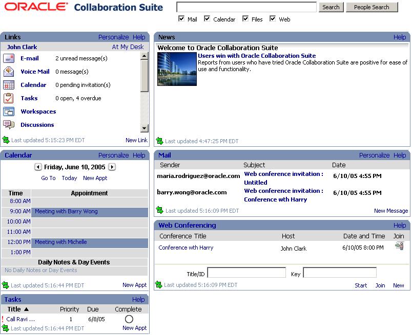The width and height of the screenshot is (412, 335).
Task: Refresh the Calendar panel with its green icon
Action: point(6,285)
